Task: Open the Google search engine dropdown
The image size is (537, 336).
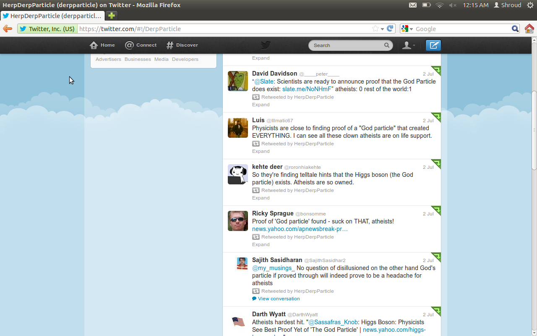Action: [406, 29]
